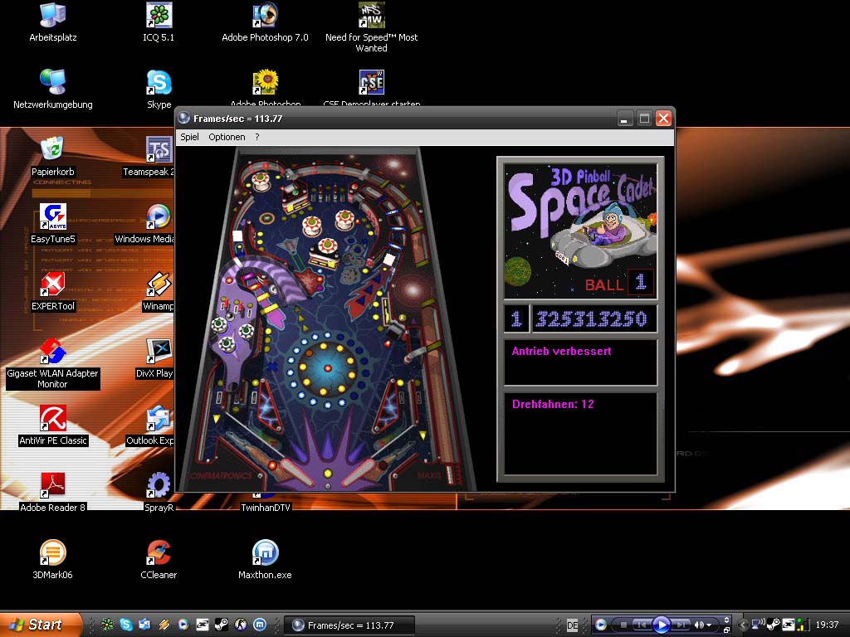Open the signal strength tray icon

[x=804, y=625]
